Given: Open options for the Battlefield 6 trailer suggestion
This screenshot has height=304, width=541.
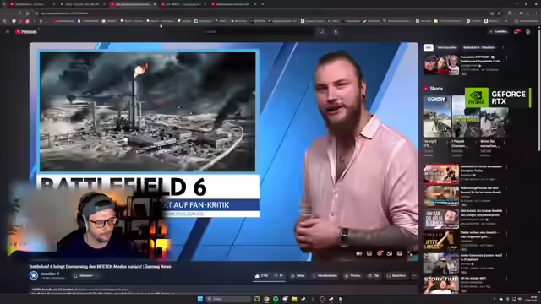Looking at the screenshot, I should (x=506, y=167).
